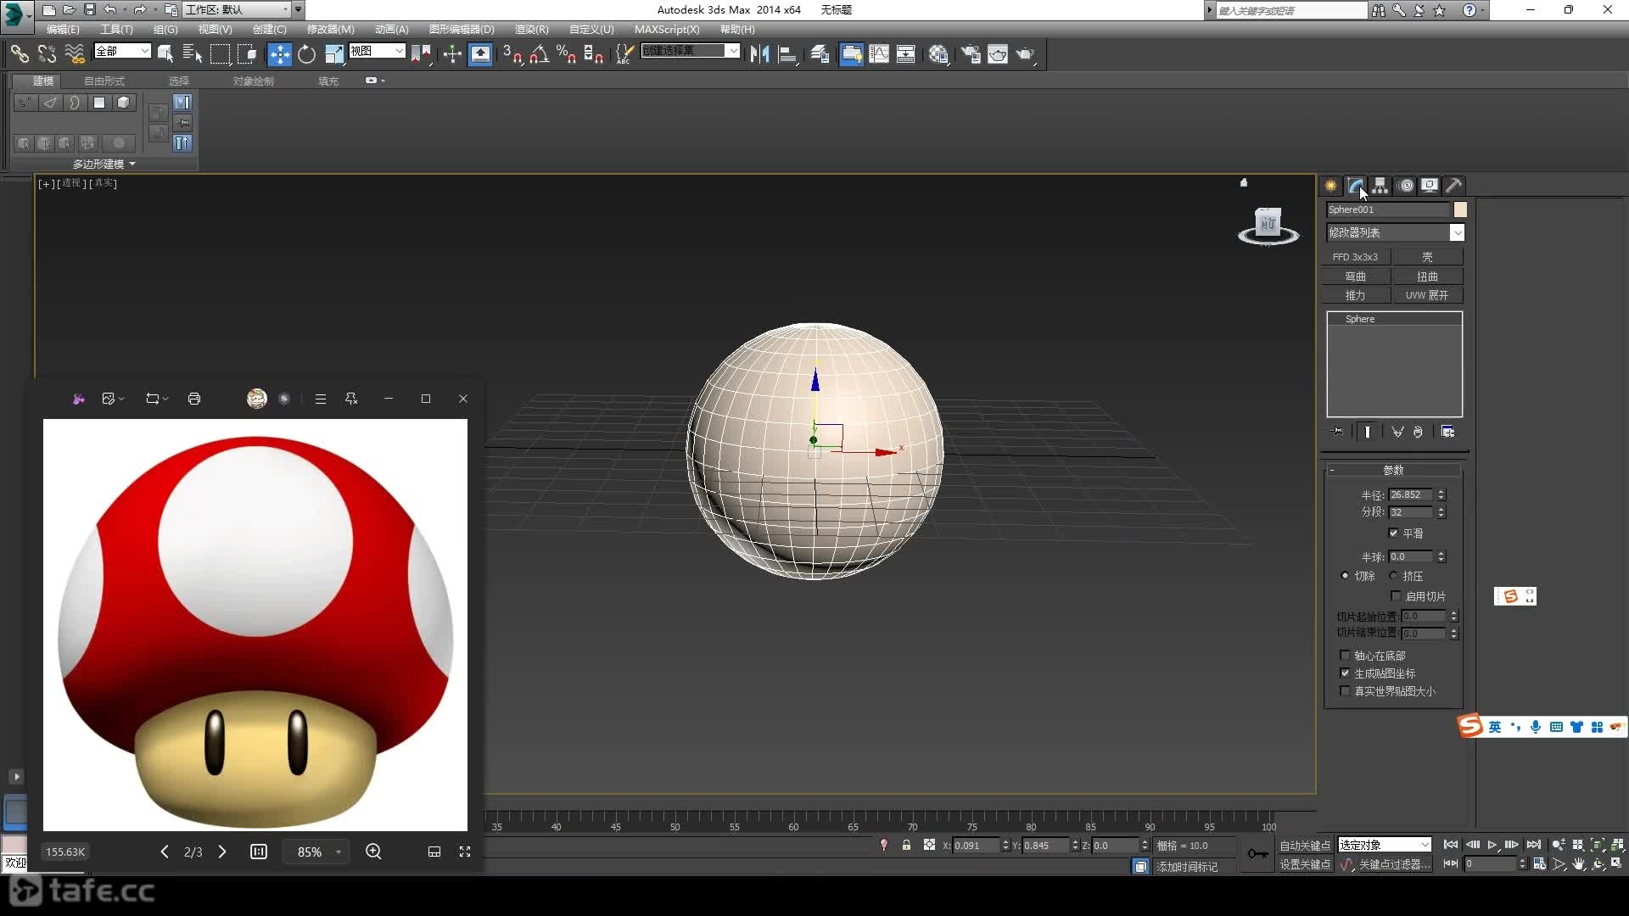
Task: Open the Material Editor icon
Action: click(x=938, y=54)
